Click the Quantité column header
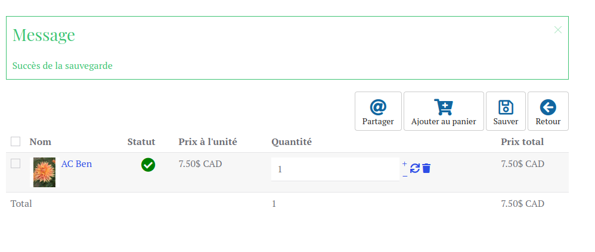This screenshot has width=595, height=252. 292,142
